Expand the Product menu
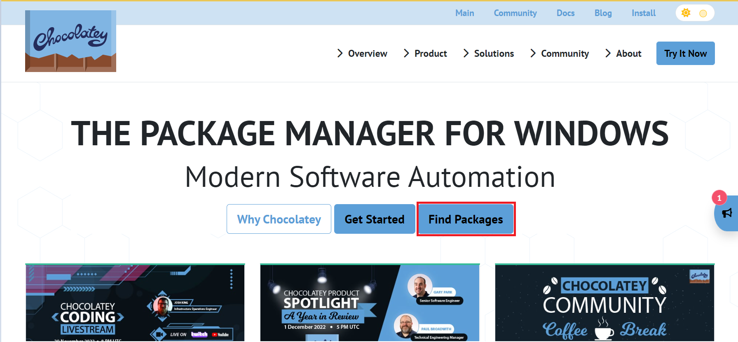738x342 pixels. click(x=425, y=54)
